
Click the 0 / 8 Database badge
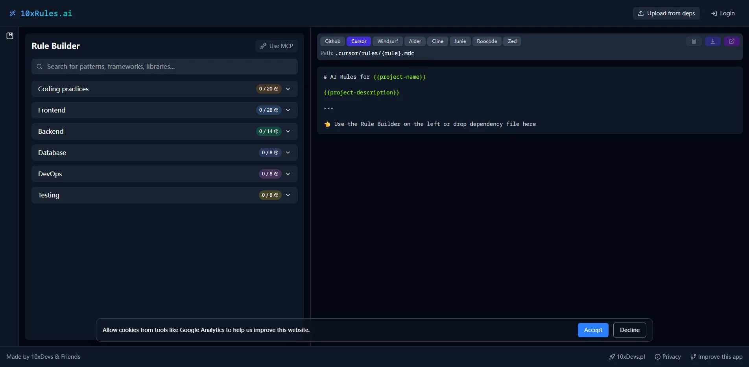(x=270, y=153)
